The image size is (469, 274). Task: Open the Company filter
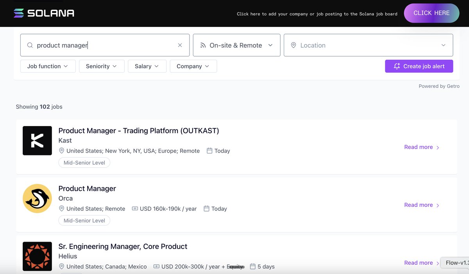point(193,66)
